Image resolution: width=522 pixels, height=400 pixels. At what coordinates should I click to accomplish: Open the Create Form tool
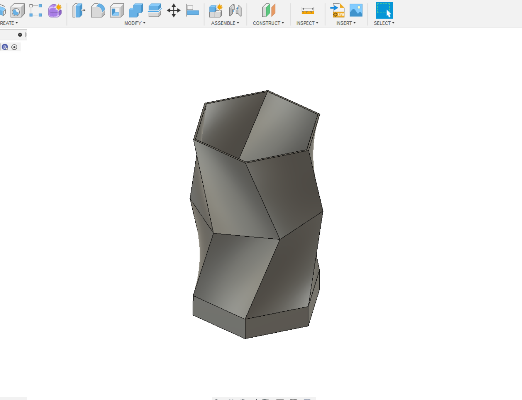[x=55, y=11]
